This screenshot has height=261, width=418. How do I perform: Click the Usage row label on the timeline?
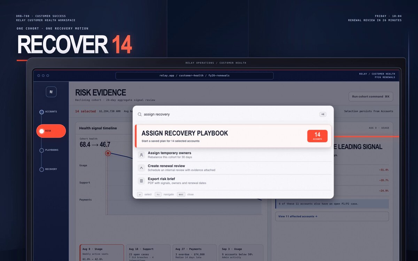pyautogui.click(x=83, y=165)
